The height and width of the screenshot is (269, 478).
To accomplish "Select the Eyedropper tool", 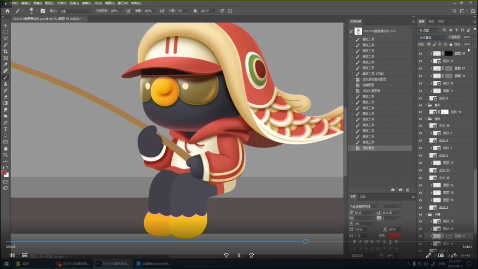I will point(6,64).
